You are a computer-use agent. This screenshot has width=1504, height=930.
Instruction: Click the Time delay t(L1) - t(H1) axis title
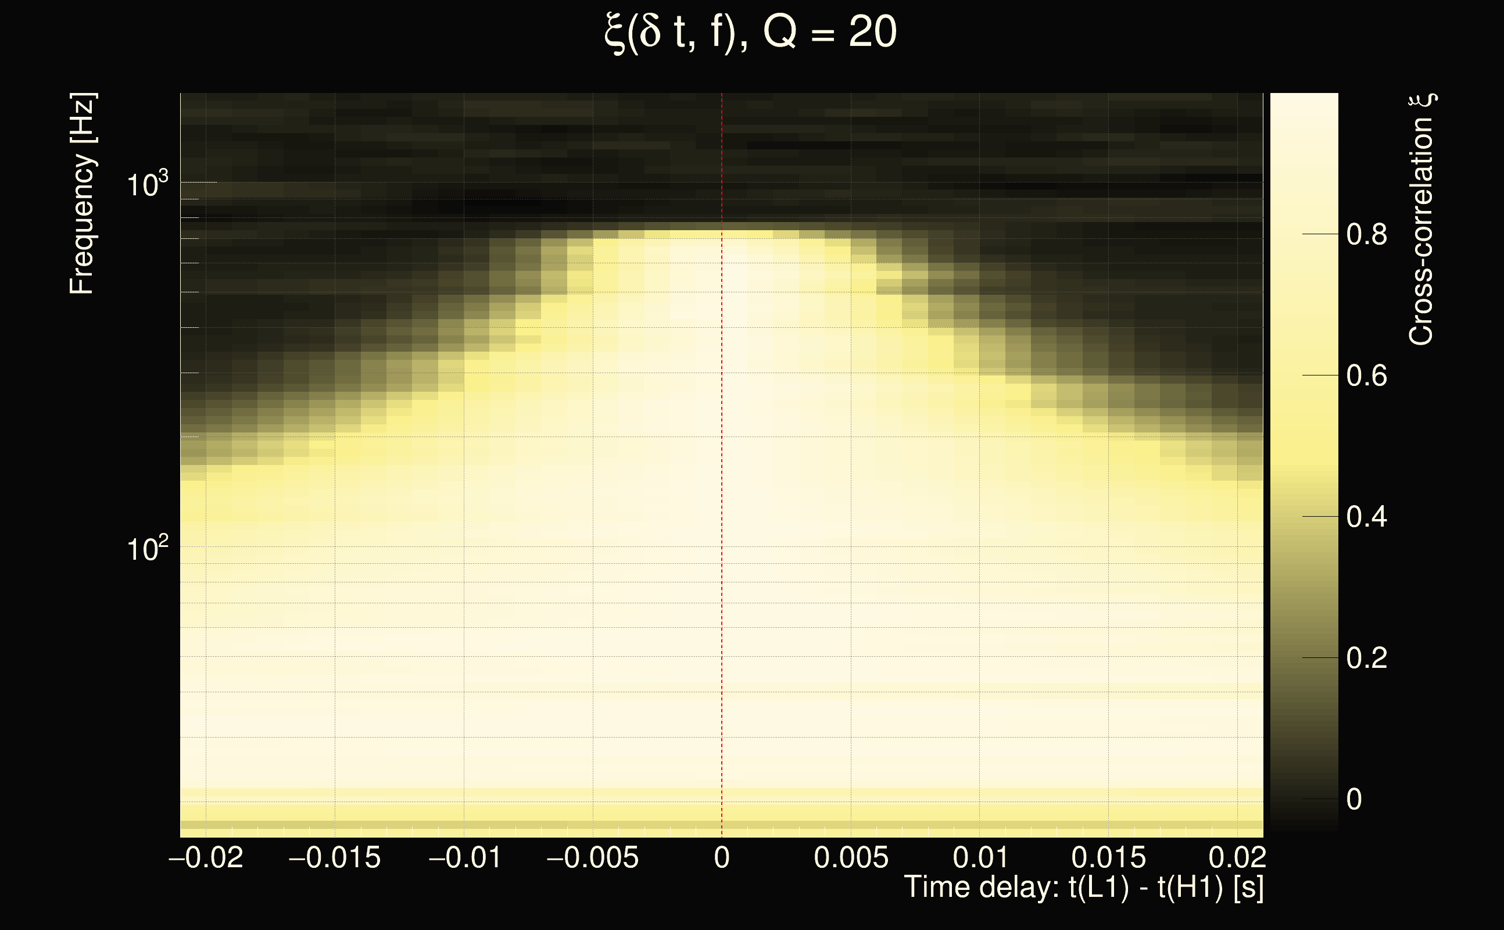coord(1083,888)
